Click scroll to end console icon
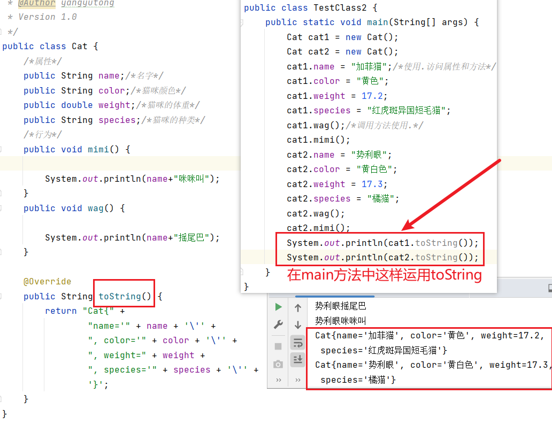Image resolution: width=552 pixels, height=425 pixels. [x=298, y=359]
